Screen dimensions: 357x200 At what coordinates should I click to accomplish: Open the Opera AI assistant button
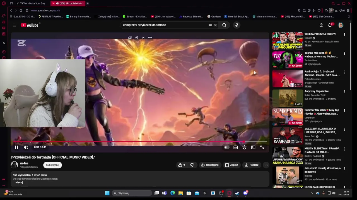click(x=342, y=11)
